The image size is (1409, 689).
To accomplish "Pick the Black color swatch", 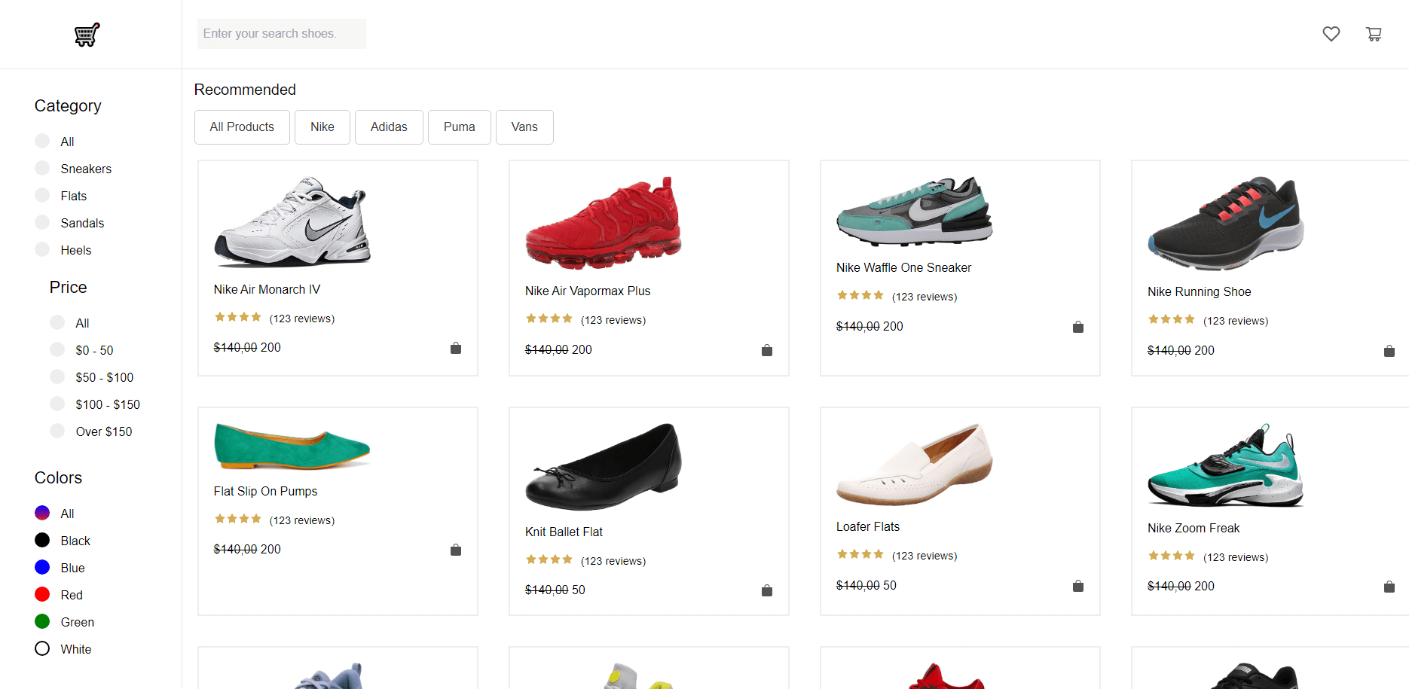I will coord(42,540).
